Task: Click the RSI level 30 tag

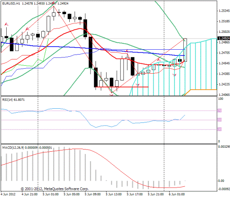Action: [x=219, y=129]
